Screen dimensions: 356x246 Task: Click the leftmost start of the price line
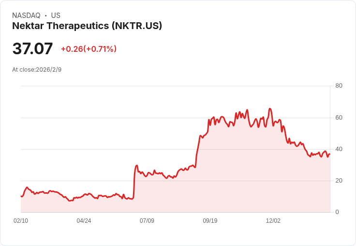click(x=21, y=196)
